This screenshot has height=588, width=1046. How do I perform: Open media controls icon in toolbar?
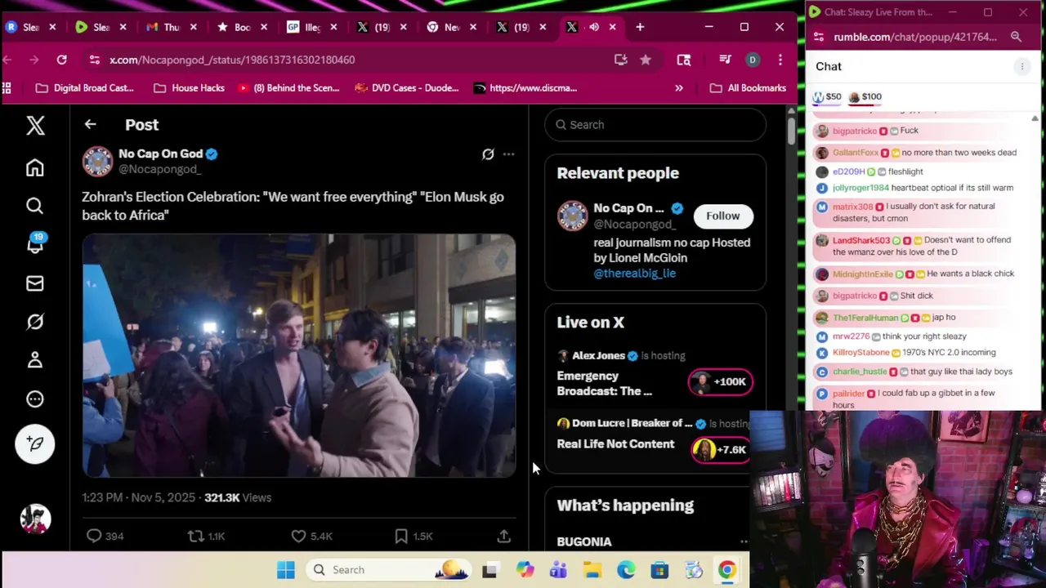click(x=725, y=60)
